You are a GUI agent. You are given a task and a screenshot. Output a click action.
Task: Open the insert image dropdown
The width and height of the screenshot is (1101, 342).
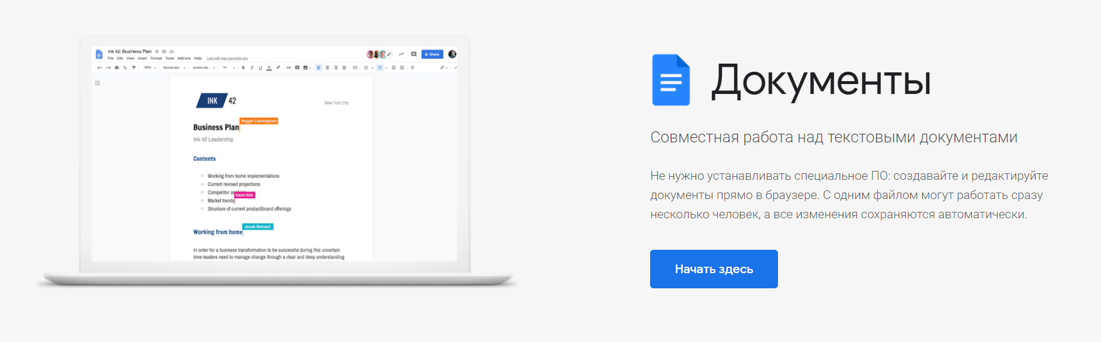click(307, 68)
